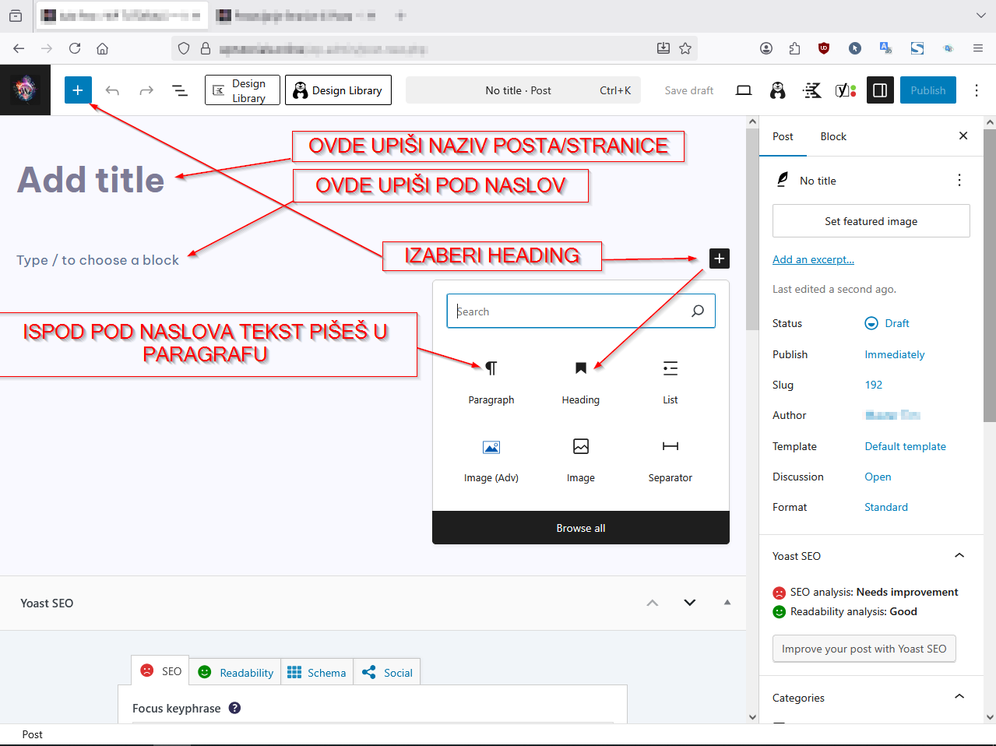This screenshot has width=996, height=746.
Task: Toggle the settings sidebar panel button
Action: tap(880, 90)
